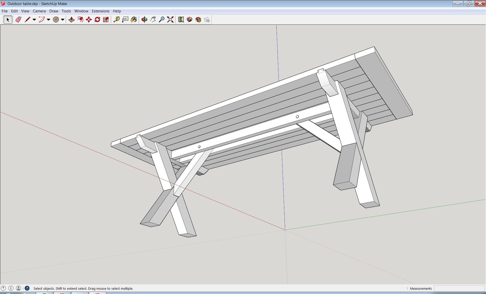Click the SketchUp logo in title bar
The height and width of the screenshot is (294, 486).
pyautogui.click(x=3, y=4)
